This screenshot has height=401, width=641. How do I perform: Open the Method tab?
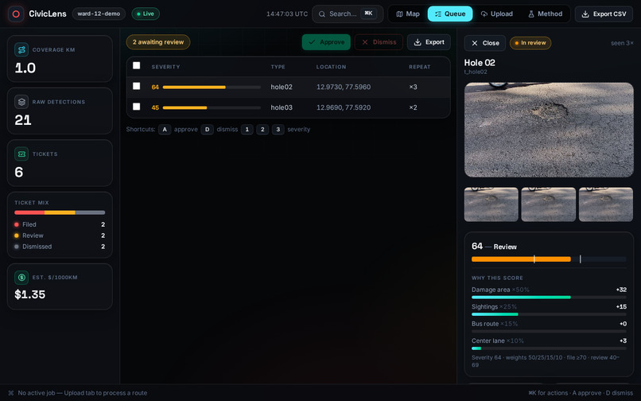(x=546, y=14)
